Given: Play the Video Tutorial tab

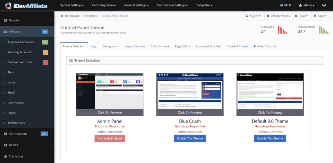Looking at the screenshot, I should (x=265, y=46).
